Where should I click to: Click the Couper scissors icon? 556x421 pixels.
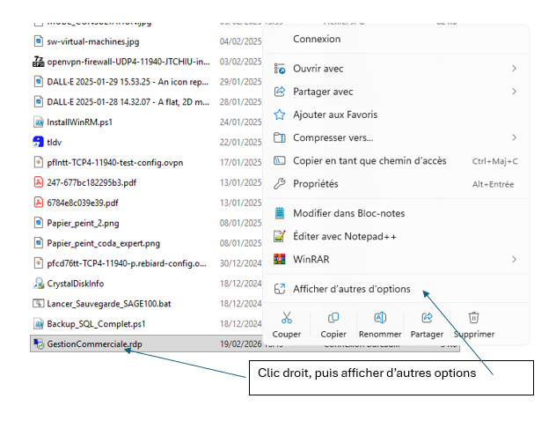pos(287,318)
